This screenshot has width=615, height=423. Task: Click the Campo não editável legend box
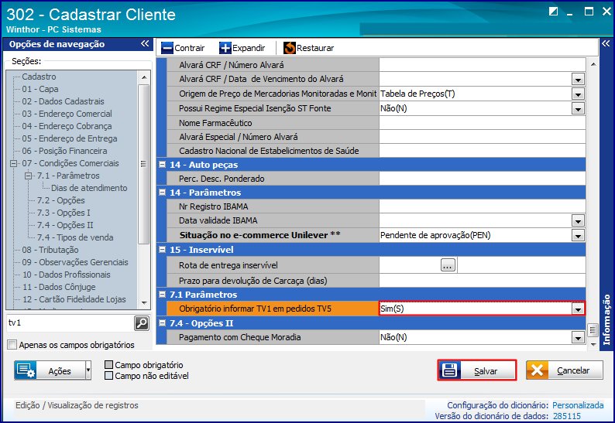(108, 376)
